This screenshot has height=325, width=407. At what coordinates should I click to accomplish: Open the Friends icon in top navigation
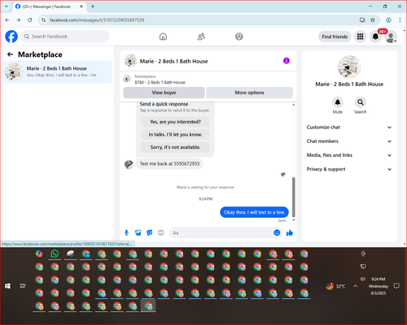click(201, 37)
